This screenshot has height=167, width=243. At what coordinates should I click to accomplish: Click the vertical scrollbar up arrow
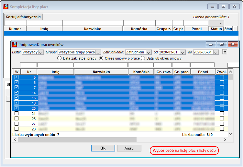230,72
